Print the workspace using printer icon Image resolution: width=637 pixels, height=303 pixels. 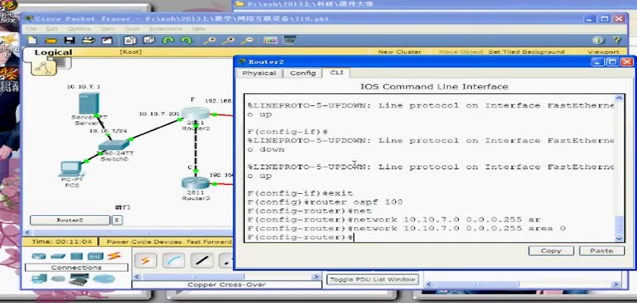tap(88, 40)
